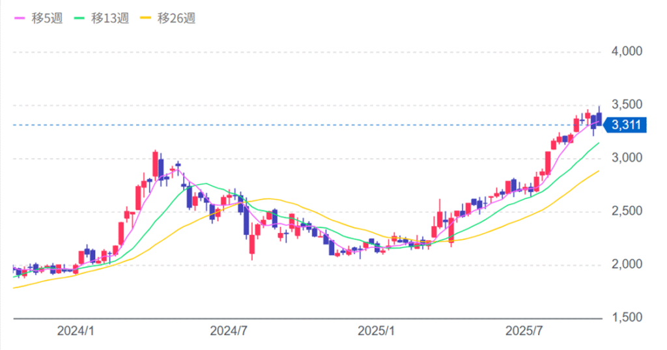Toggle the 移5週 moving average legend label
The height and width of the screenshot is (350, 667).
(48, 18)
